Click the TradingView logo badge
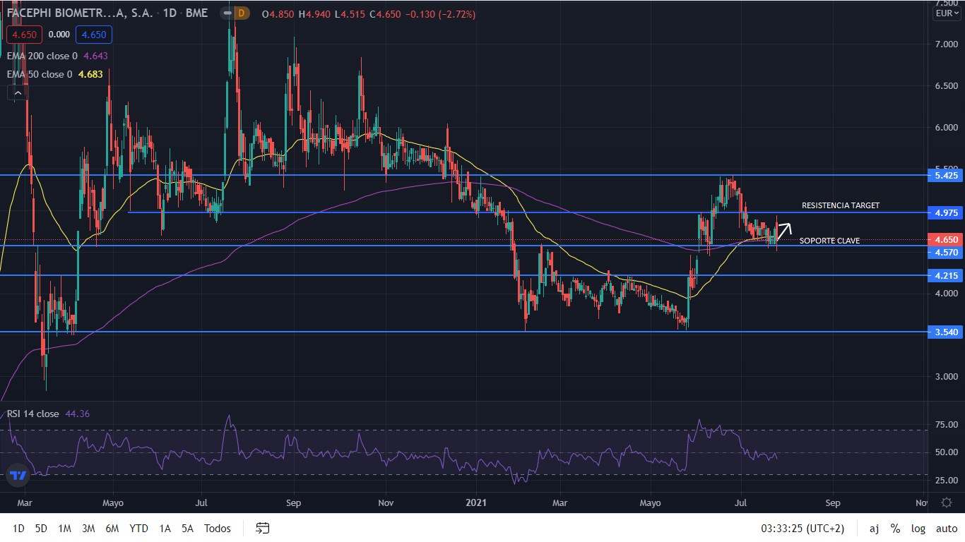 18,475
